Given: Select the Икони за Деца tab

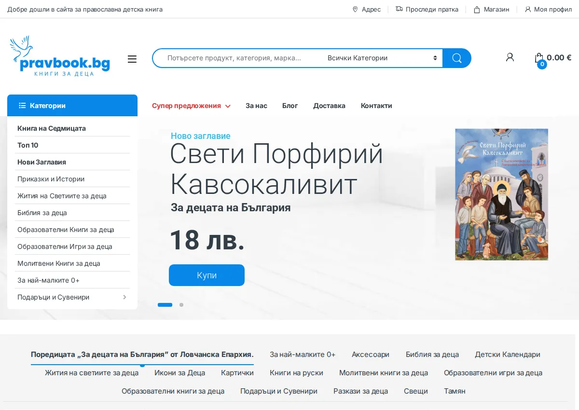Looking at the screenshot, I should (x=179, y=373).
